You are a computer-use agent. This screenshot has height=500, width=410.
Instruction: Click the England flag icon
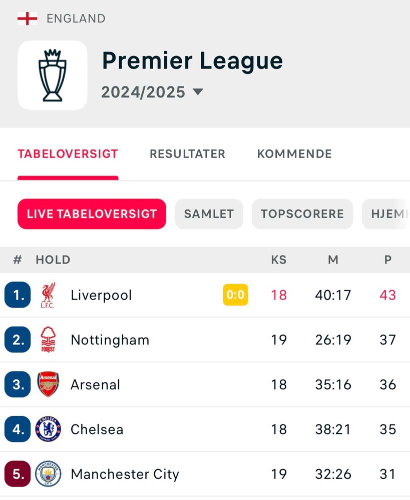27,19
